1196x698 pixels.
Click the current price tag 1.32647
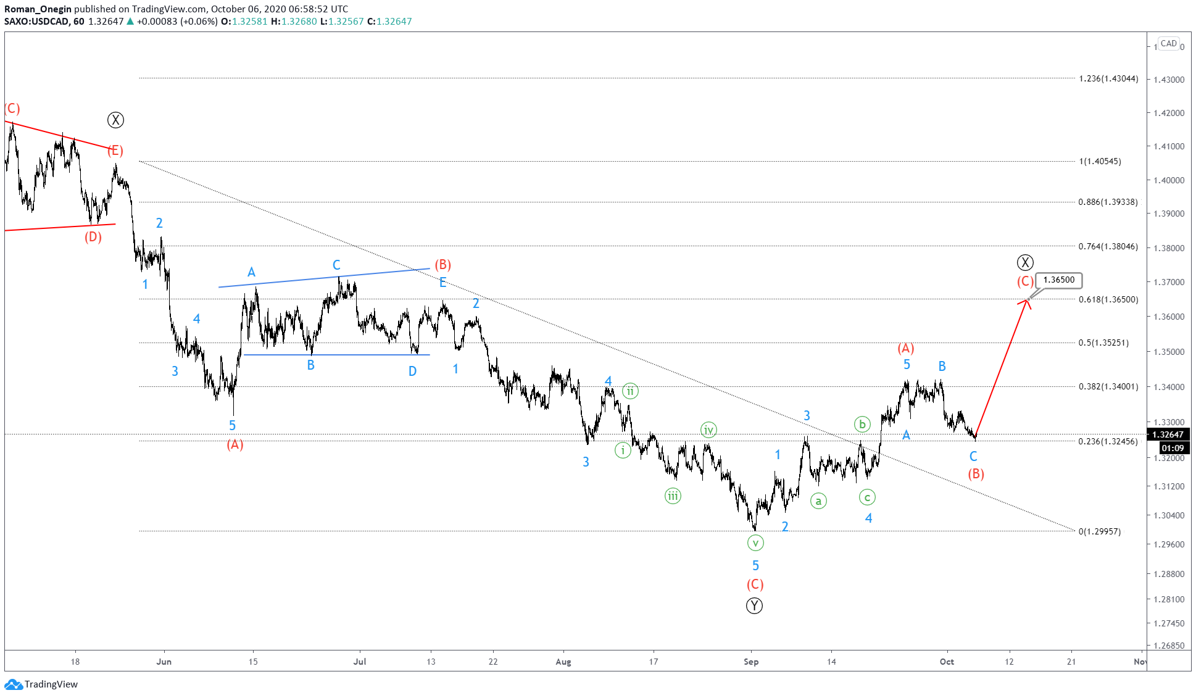tap(1168, 434)
